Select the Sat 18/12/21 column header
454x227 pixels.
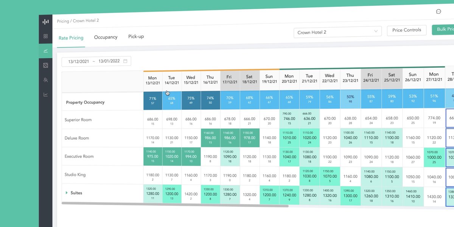249,79
